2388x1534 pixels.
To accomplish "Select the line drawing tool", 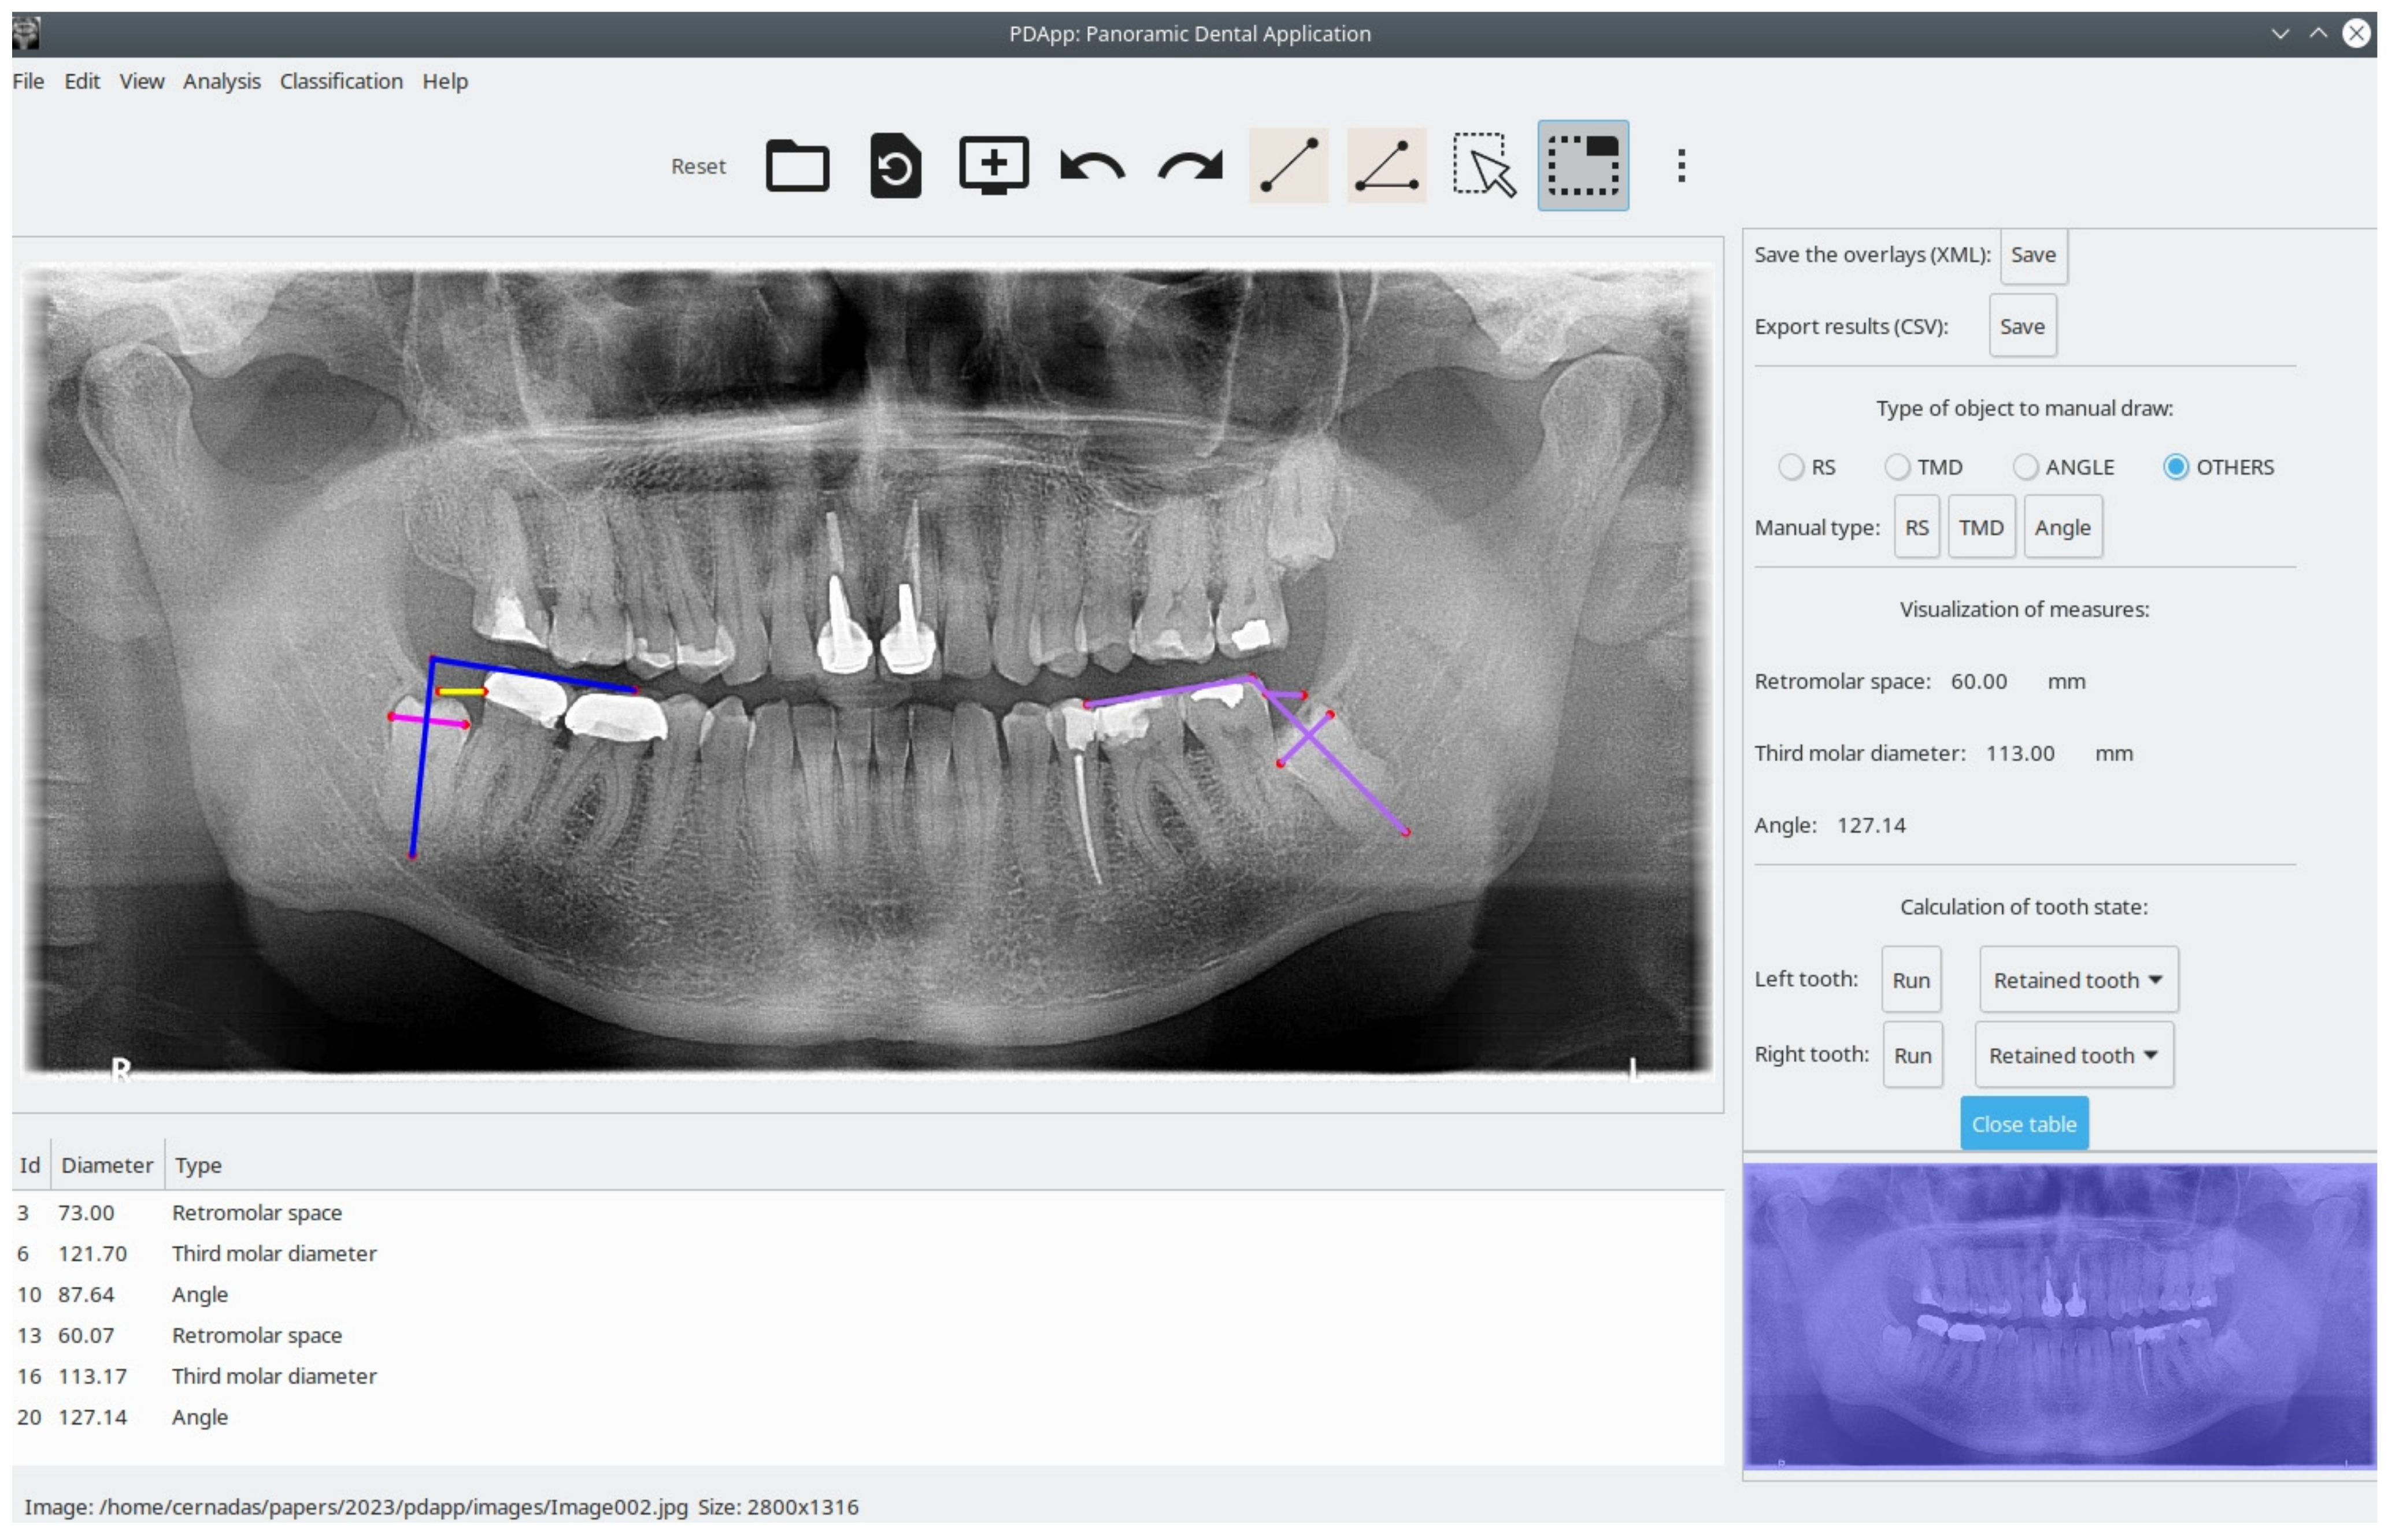I will tap(1288, 165).
